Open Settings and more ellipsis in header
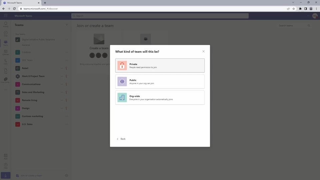320x180 pixels. (308, 16)
